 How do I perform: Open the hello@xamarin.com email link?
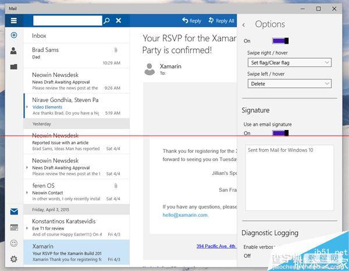point(185,215)
